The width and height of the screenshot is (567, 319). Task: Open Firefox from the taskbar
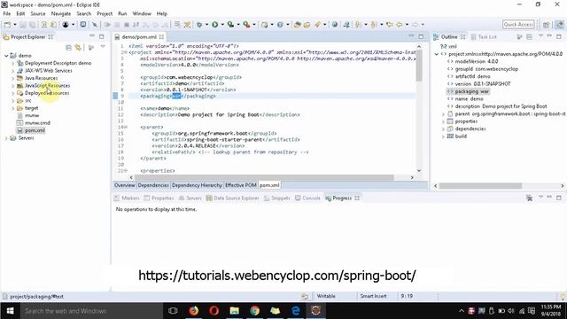[x=194, y=311]
